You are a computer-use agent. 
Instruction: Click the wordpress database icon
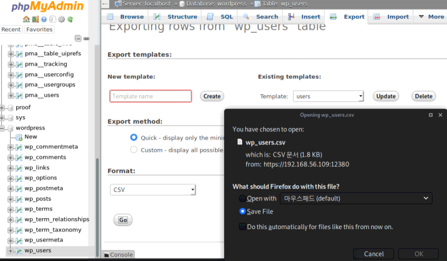coord(11,128)
